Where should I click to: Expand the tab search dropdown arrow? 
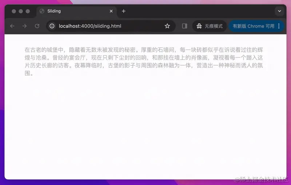pos(279,11)
